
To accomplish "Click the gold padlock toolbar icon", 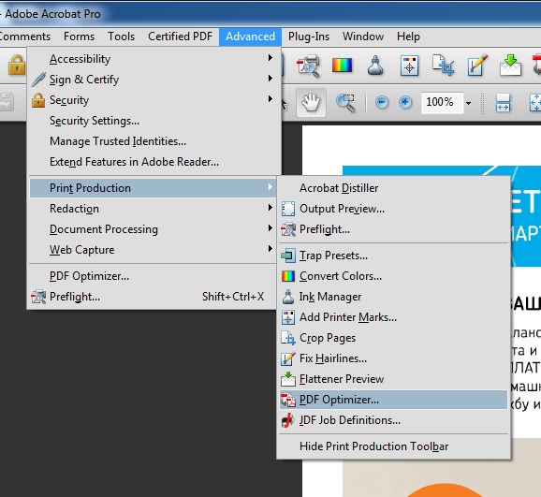I will click(x=17, y=65).
